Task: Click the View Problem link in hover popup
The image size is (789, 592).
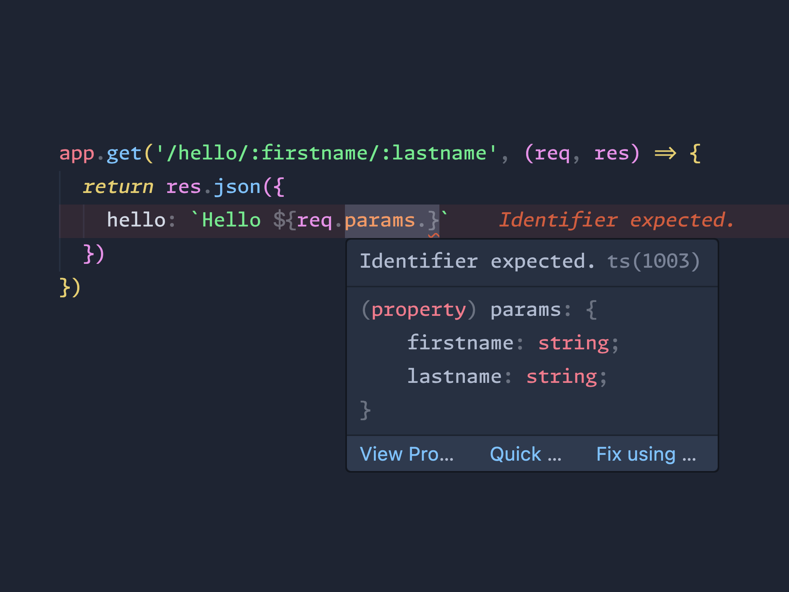Action: click(x=406, y=454)
